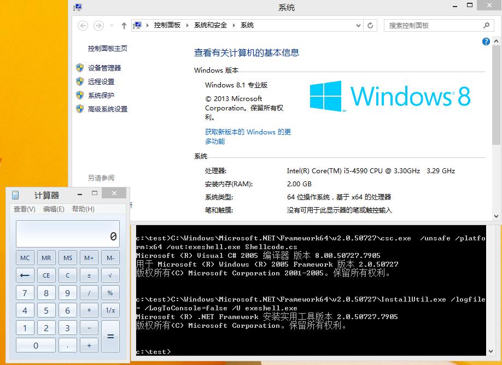The height and width of the screenshot is (365, 502).
Task: Click the command prompt scrollbar down arrow
Action: [491, 351]
